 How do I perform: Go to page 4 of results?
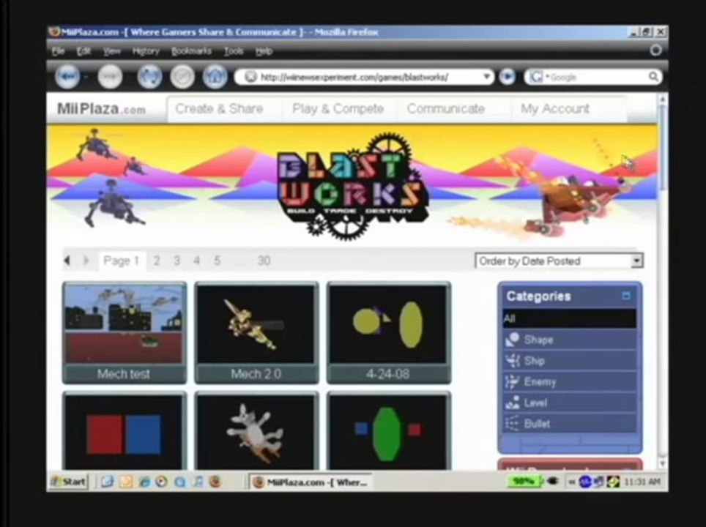[x=197, y=261]
